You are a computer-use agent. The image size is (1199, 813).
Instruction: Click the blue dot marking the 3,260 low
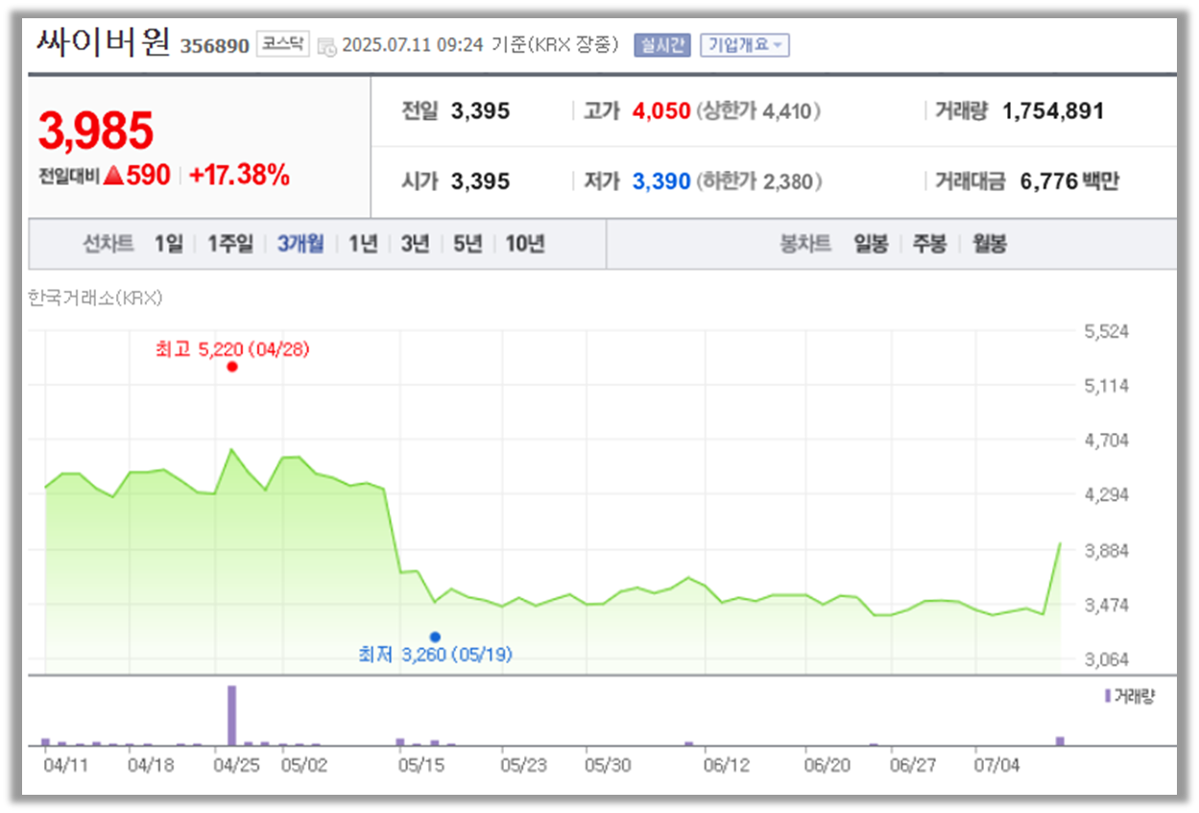coord(435,636)
